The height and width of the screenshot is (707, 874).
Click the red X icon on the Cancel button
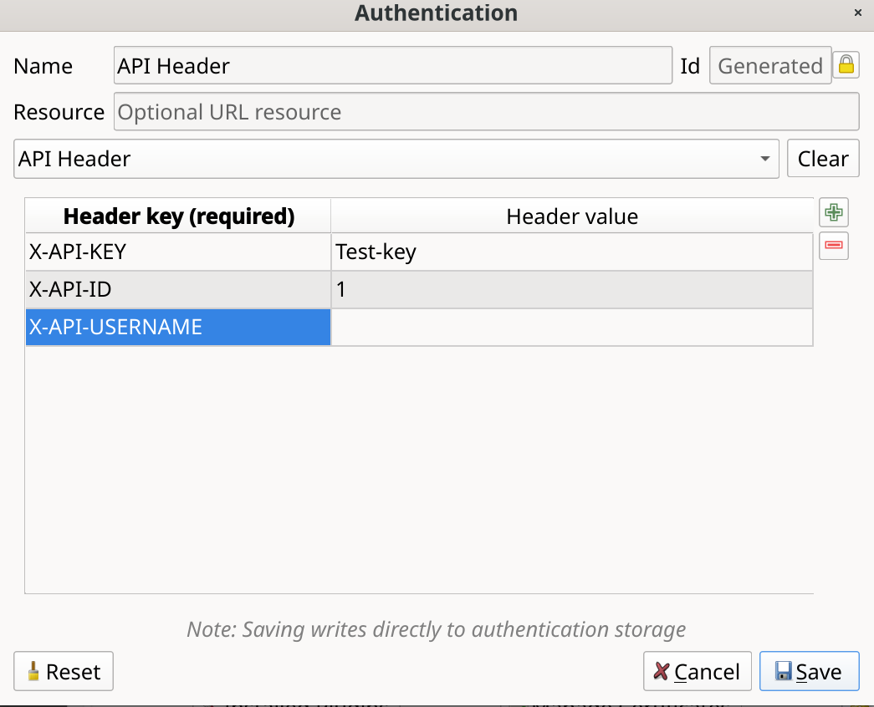(662, 671)
